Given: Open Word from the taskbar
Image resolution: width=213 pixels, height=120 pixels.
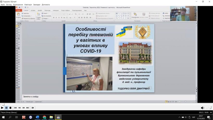Looking at the screenshot, I should pos(37,117).
